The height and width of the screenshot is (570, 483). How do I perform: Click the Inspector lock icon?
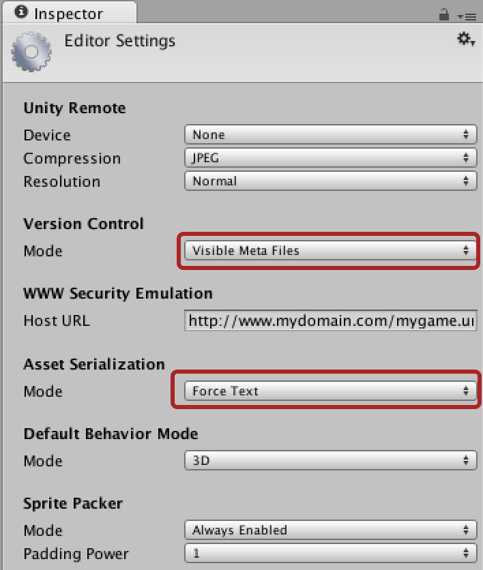coord(443,14)
